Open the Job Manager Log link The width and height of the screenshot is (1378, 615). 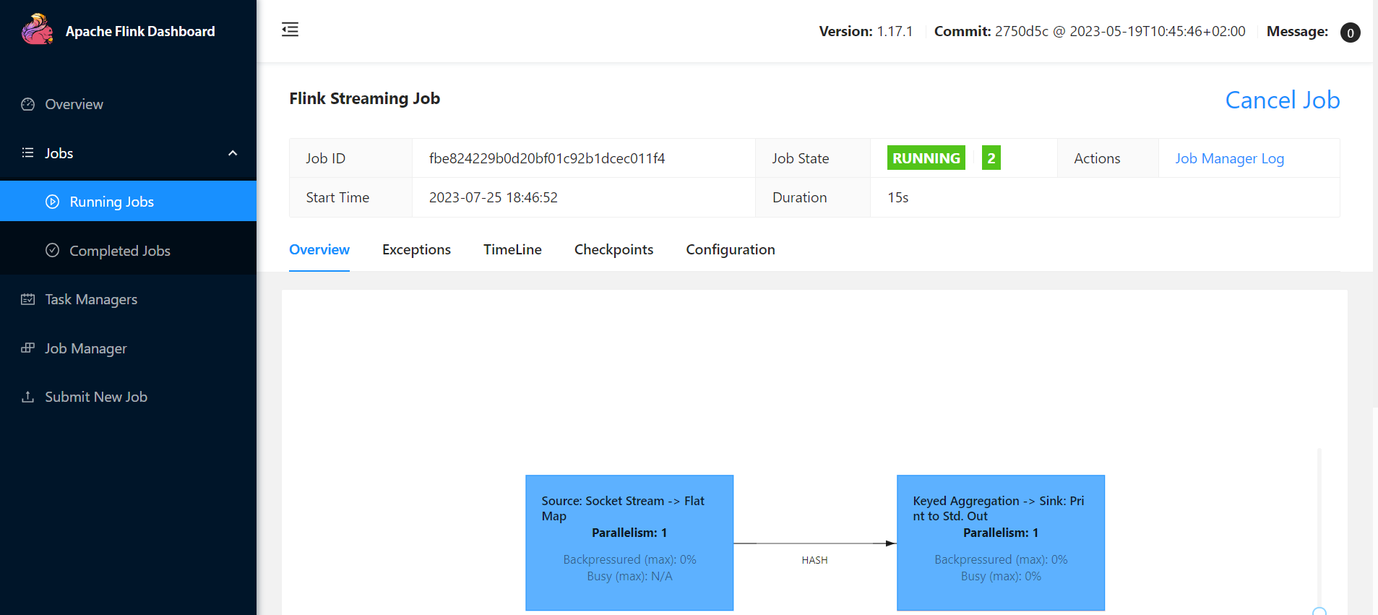click(x=1229, y=158)
